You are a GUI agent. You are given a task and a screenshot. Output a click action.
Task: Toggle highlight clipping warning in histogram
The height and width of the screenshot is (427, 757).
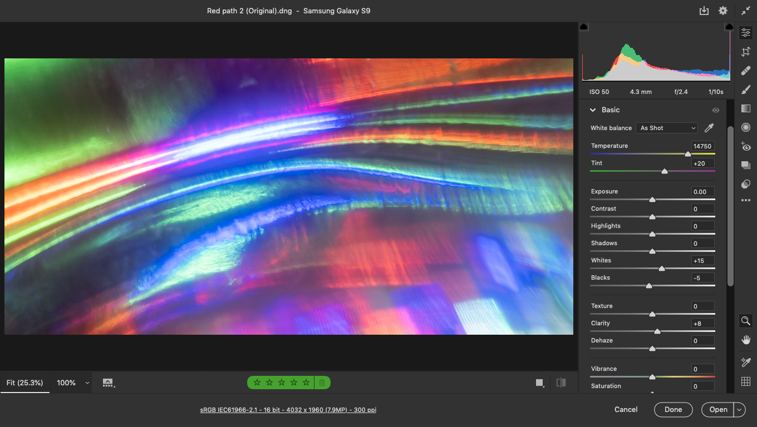point(729,27)
